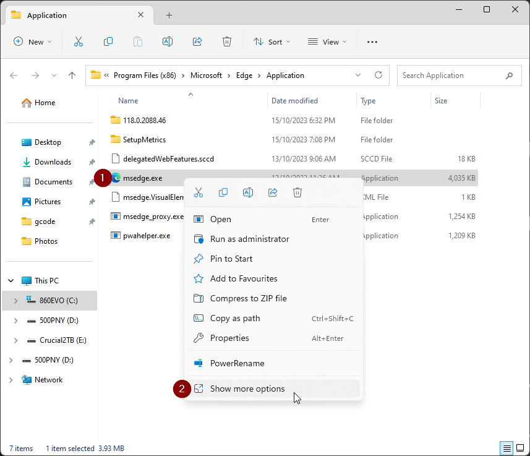Viewport: 530px width, 456px height.
Task: Click the search magnifier icon
Action: pyautogui.click(x=509, y=75)
